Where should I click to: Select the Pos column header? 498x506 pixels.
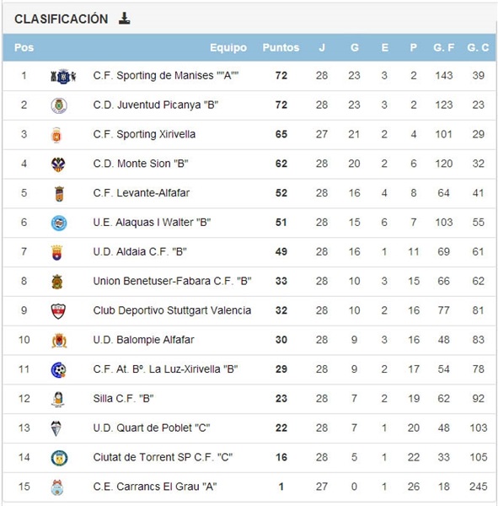point(24,47)
